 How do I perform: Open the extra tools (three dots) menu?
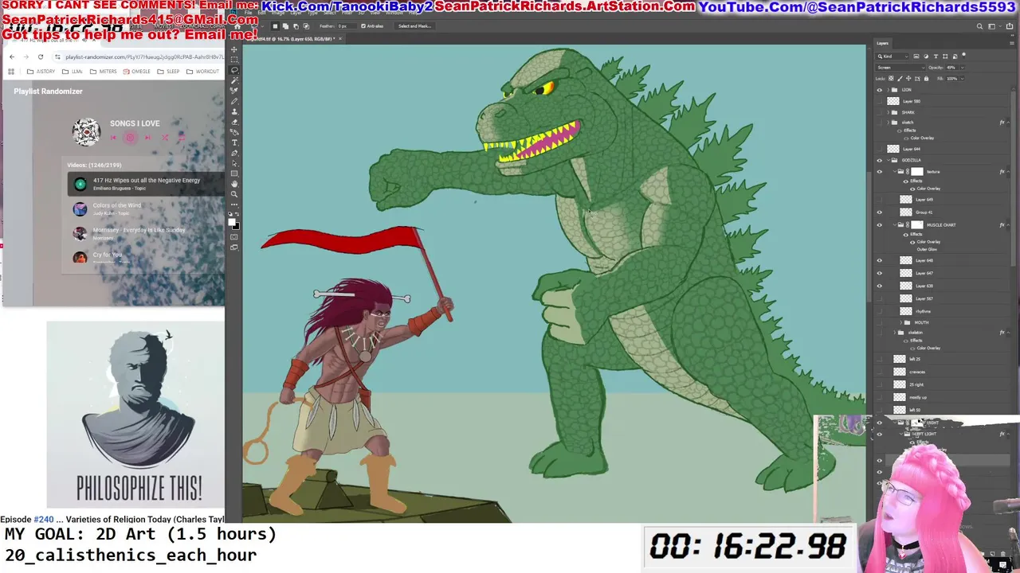[x=234, y=206]
